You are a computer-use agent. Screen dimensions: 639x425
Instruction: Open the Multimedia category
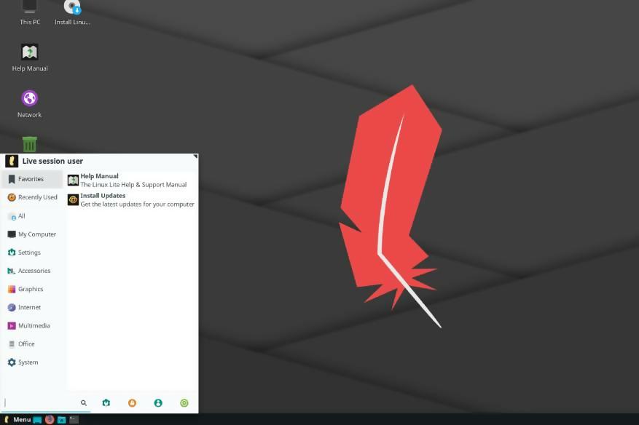(32, 326)
